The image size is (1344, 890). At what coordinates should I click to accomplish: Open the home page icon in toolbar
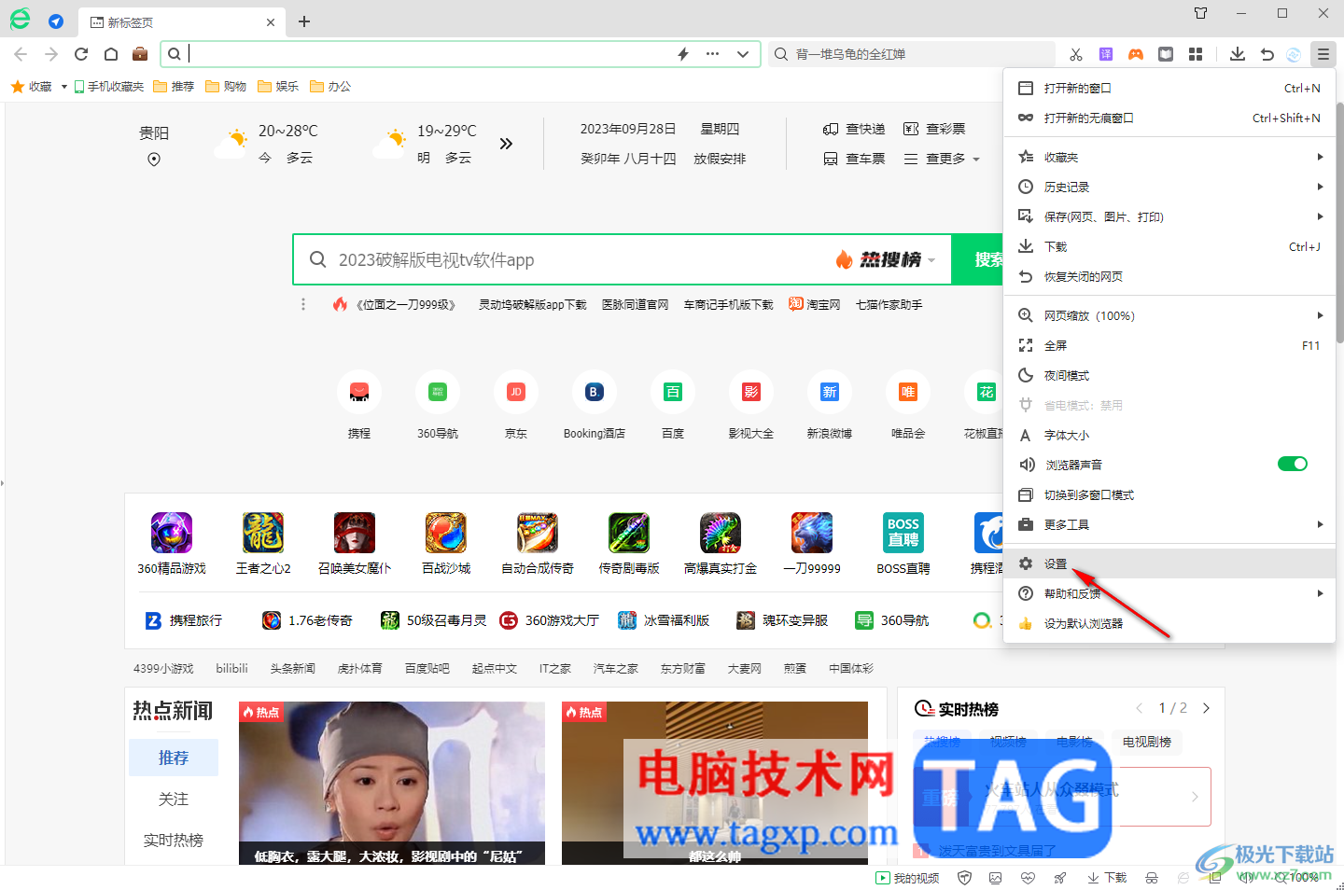pos(111,54)
